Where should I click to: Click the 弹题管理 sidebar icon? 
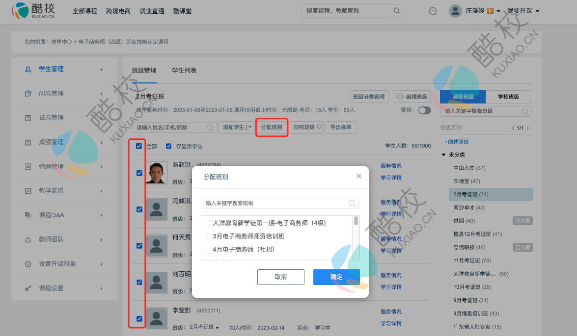(x=28, y=167)
